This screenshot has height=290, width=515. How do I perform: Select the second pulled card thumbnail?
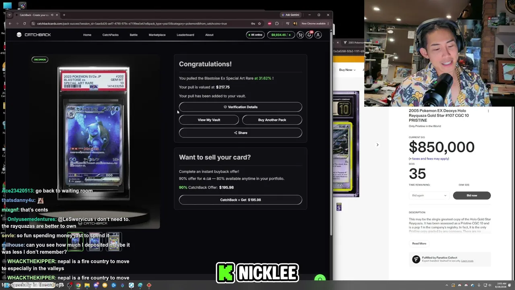95,242
